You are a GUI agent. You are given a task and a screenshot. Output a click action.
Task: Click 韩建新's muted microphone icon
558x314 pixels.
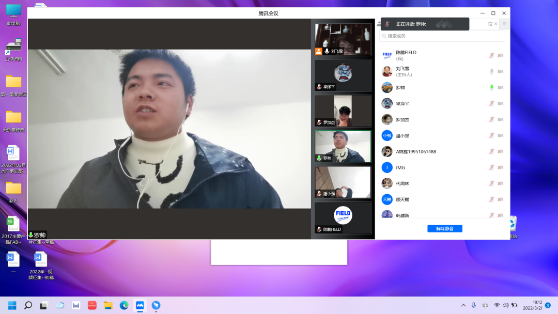pos(491,215)
